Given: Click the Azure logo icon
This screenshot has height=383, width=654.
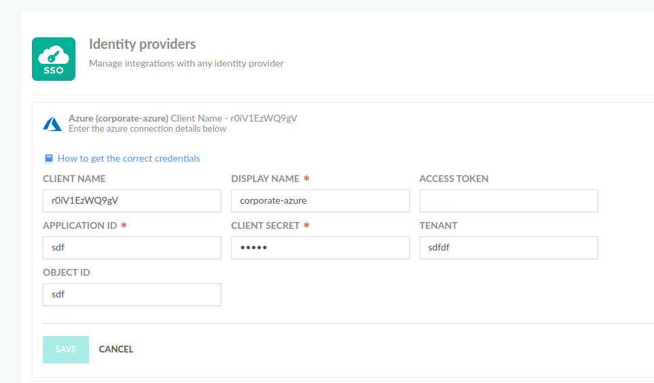Looking at the screenshot, I should [52, 124].
